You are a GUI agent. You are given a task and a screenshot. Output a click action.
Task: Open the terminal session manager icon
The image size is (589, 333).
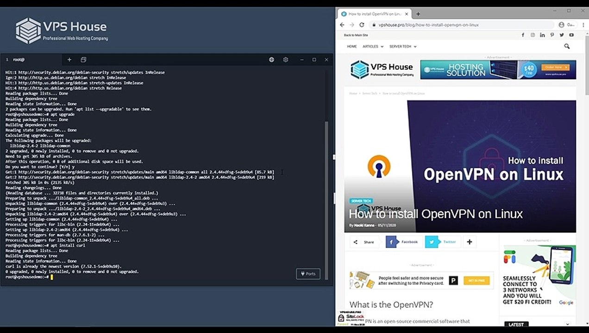coord(83,60)
